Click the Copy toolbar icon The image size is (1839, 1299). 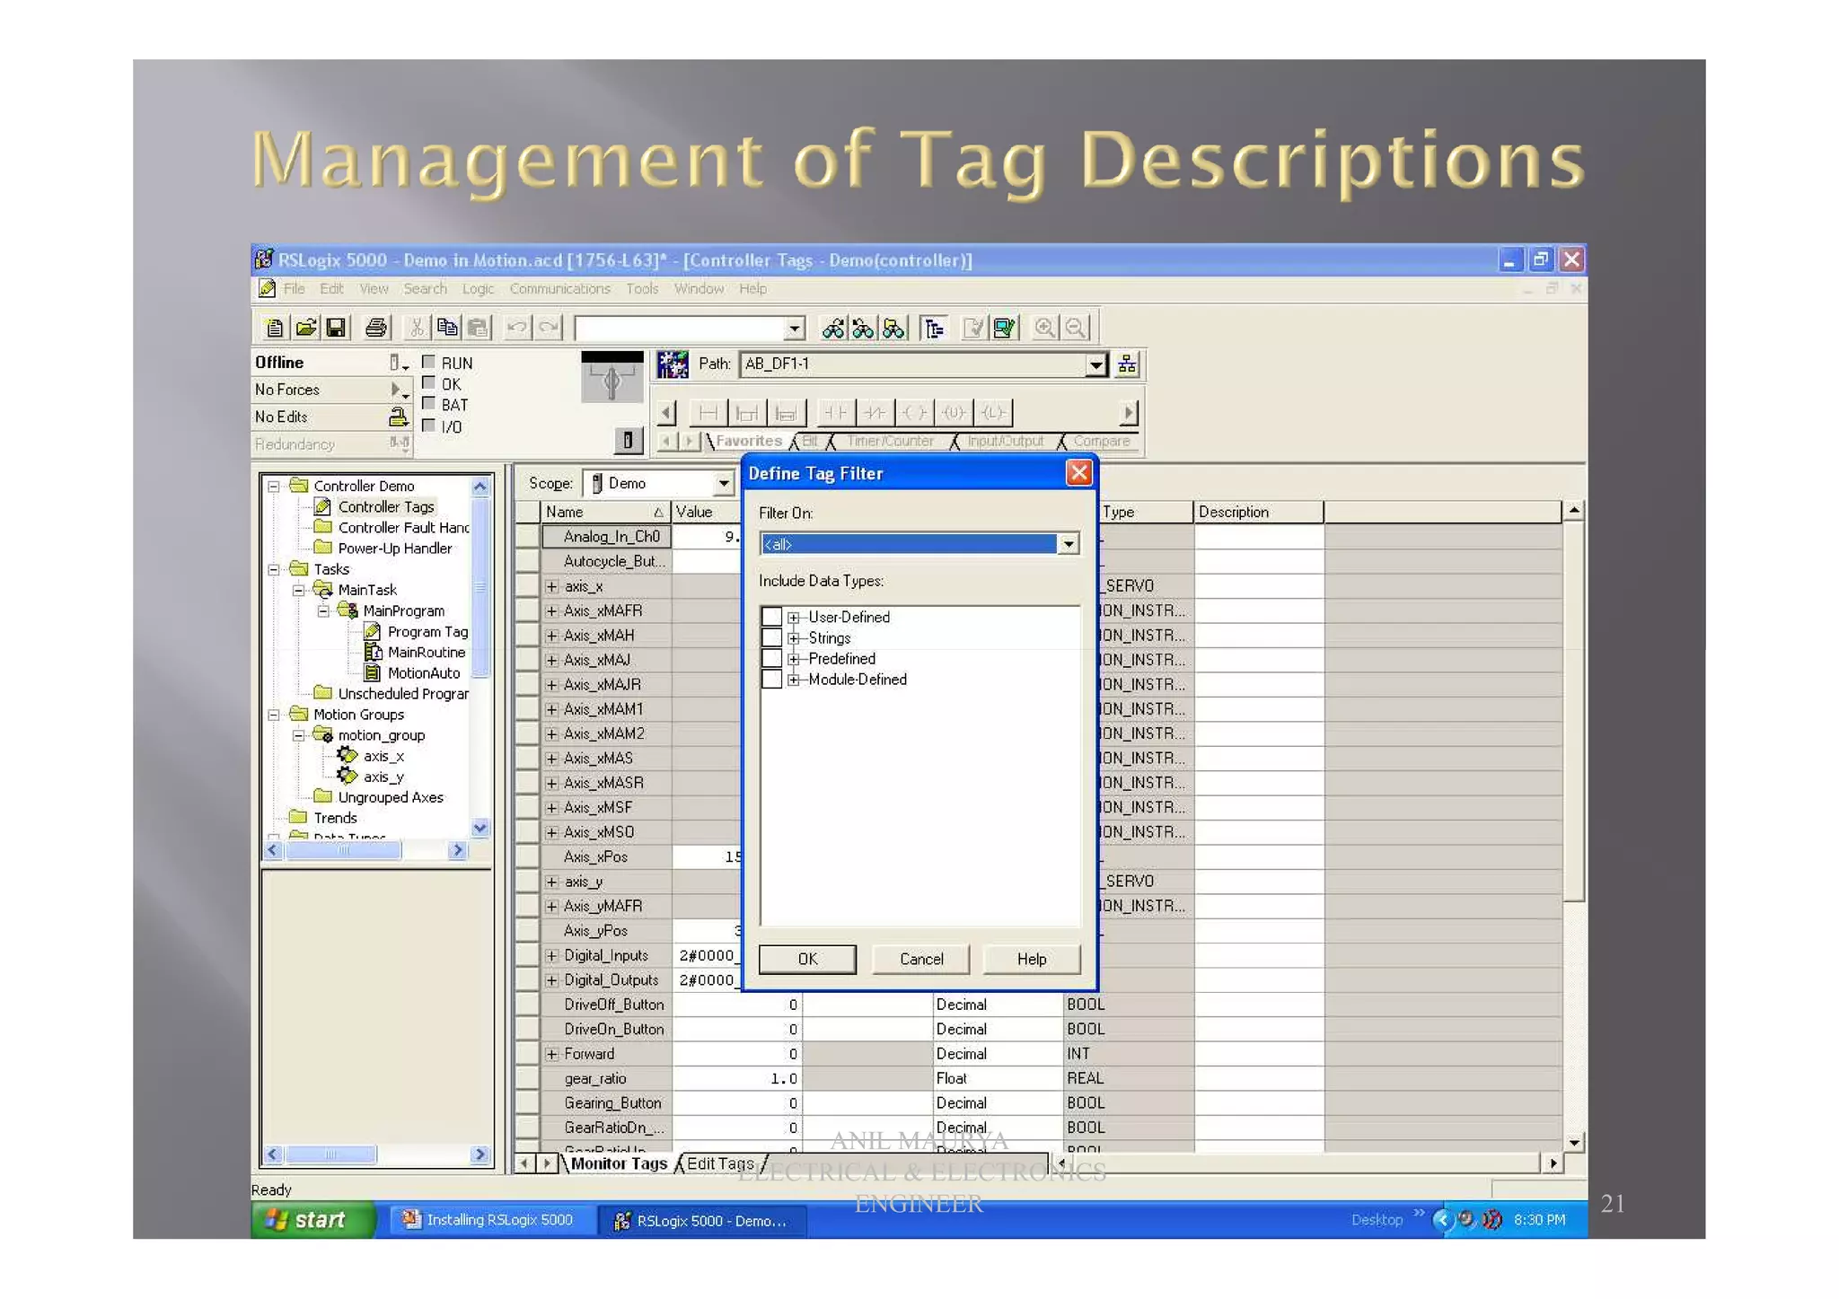446,329
